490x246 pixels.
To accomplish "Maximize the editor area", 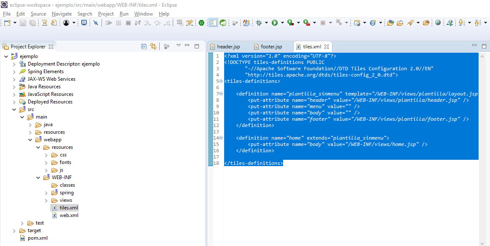I will pyautogui.click(x=484, y=46).
